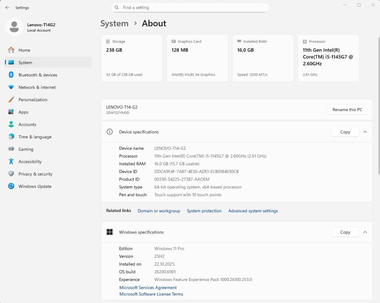Viewport: 380px width, 303px height.
Task: Open the Advanced system settings link
Action: pyautogui.click(x=253, y=211)
